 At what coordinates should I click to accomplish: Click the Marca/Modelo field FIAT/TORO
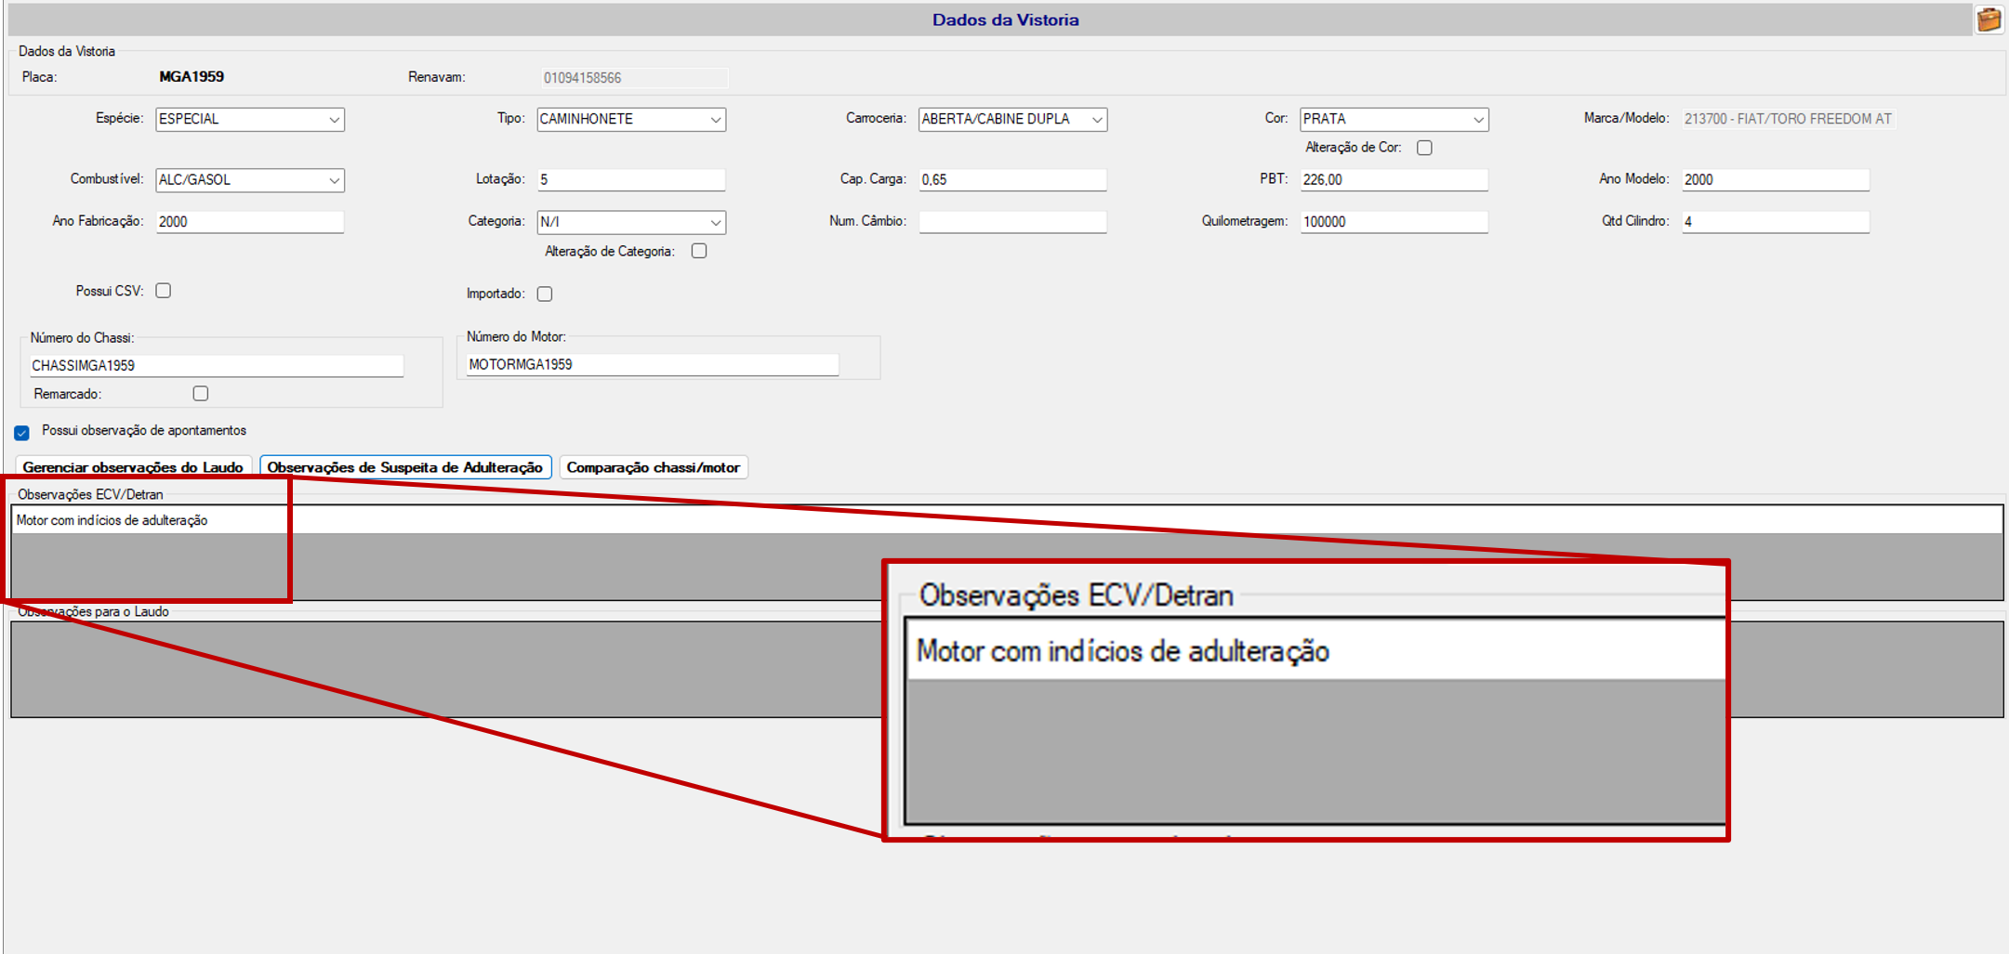pos(1789,119)
